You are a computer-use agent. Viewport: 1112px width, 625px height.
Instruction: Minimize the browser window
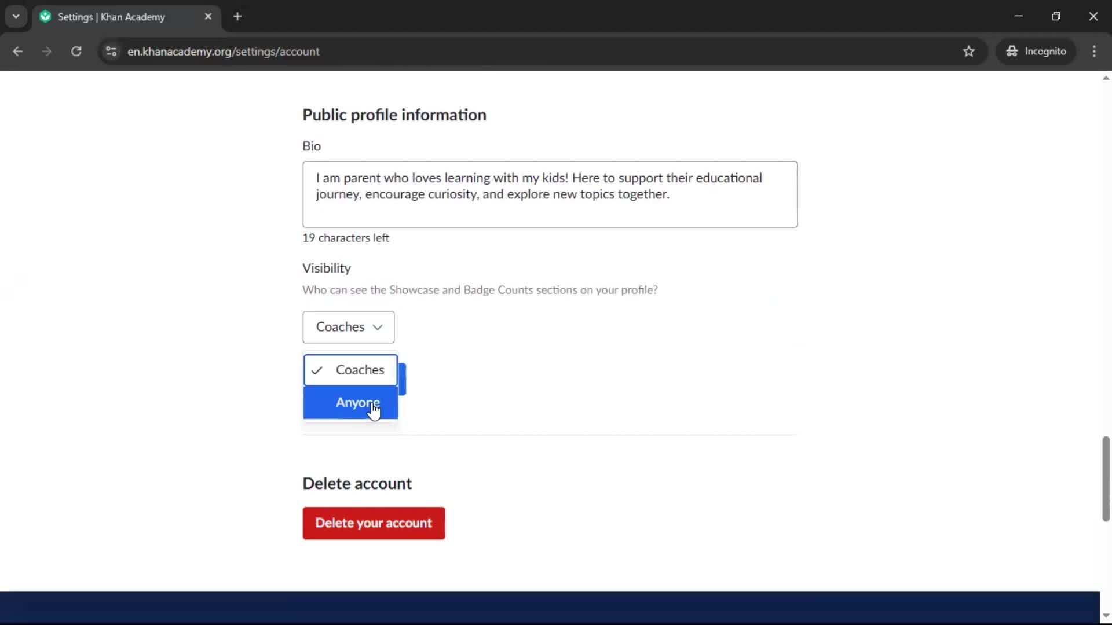1018,16
